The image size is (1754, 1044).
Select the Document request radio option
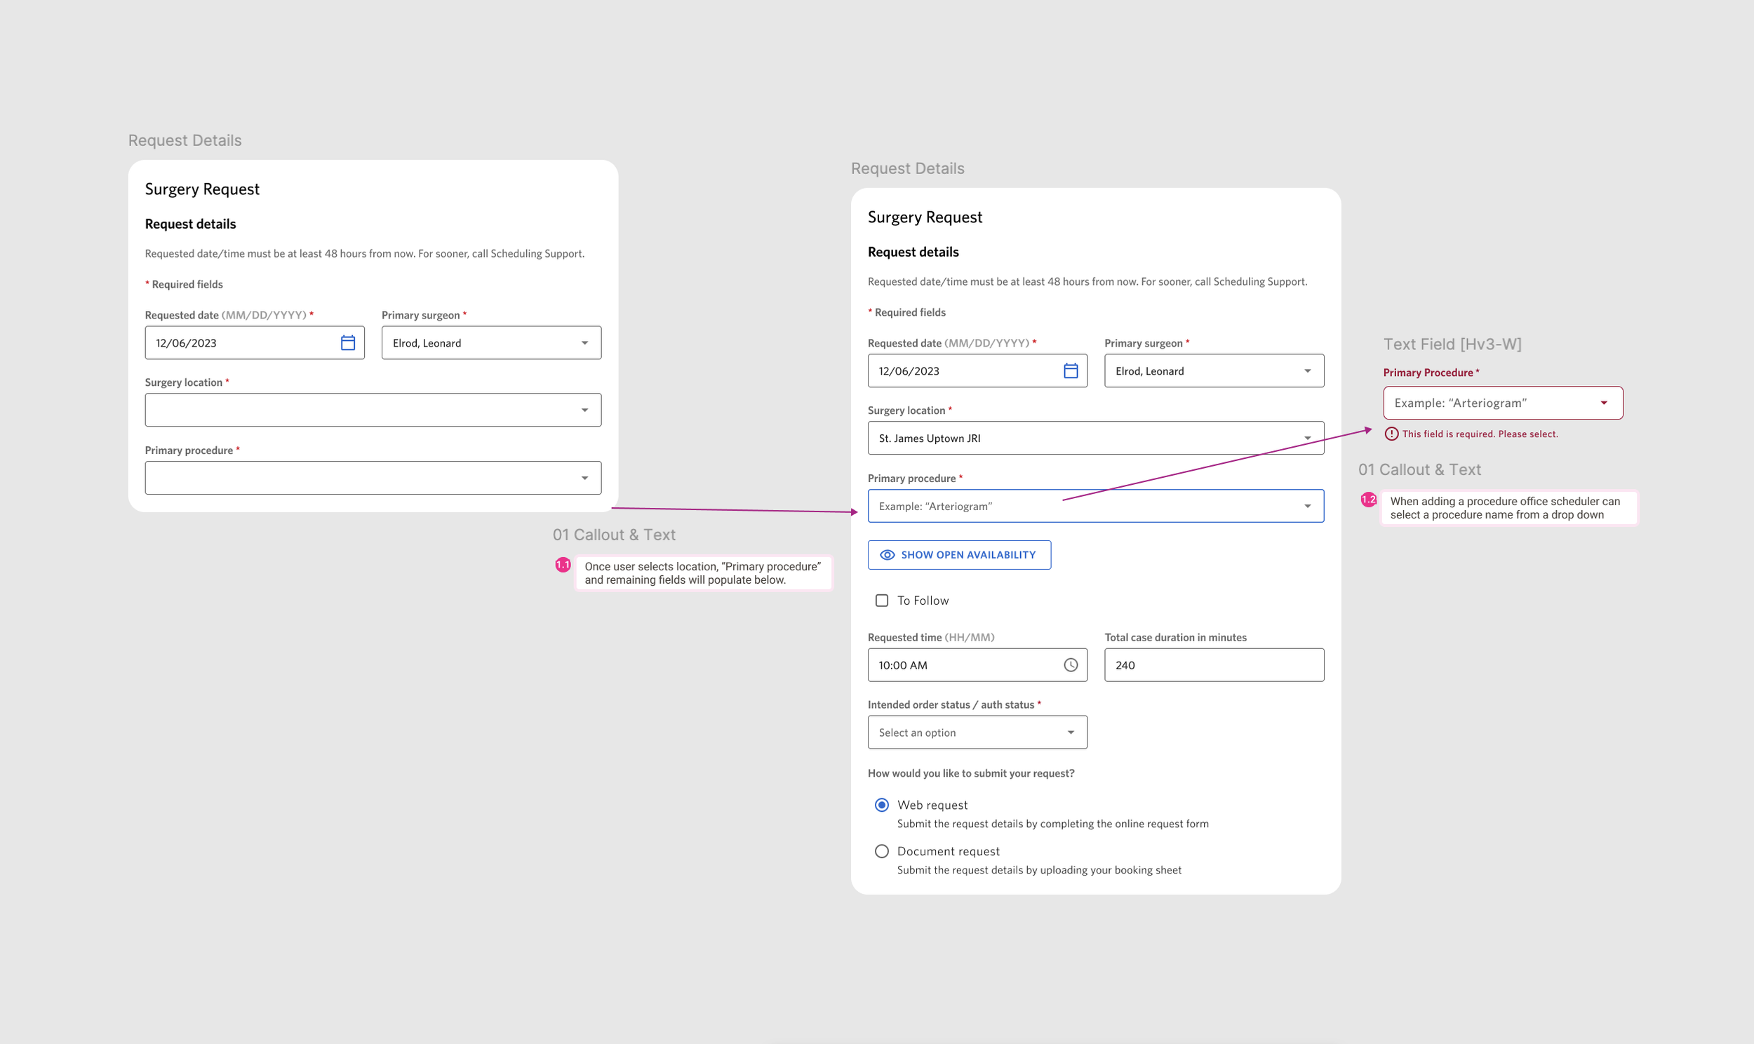click(881, 851)
